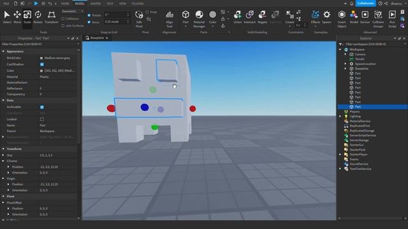408x229 pixels.
Task: Open the Edit Pivot tool
Action: [x=139, y=19]
